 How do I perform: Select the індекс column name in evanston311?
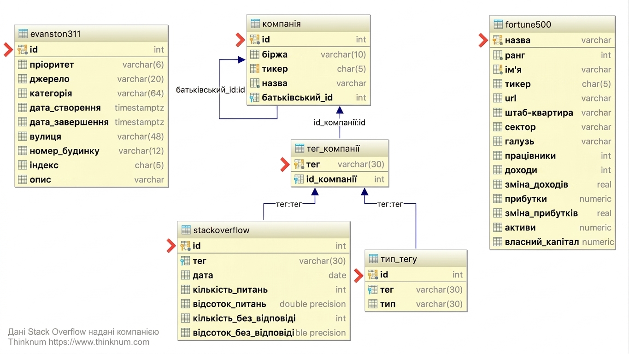click(44, 165)
